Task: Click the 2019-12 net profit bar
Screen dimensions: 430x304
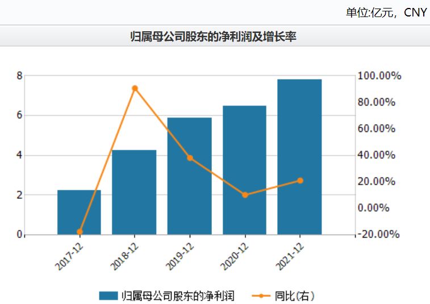Action: tap(190, 176)
